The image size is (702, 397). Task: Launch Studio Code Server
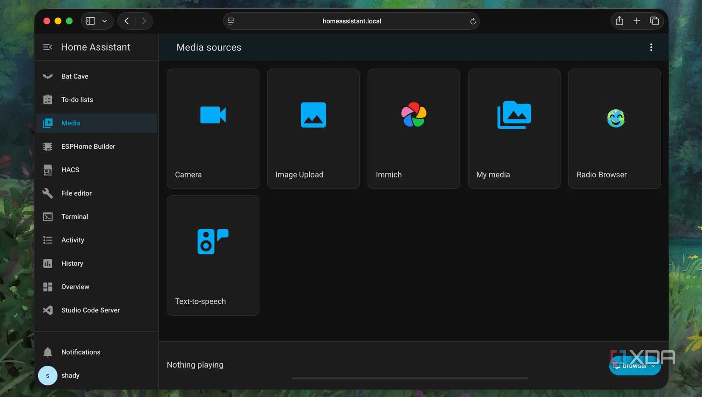[90, 310]
